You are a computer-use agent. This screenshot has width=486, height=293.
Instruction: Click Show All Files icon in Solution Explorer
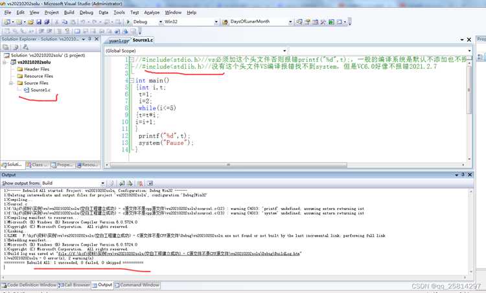pos(16,47)
